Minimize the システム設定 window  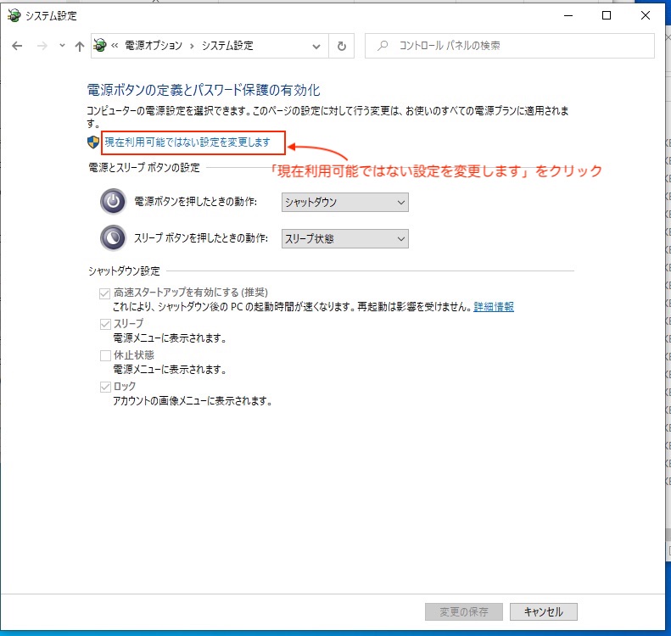click(x=568, y=15)
